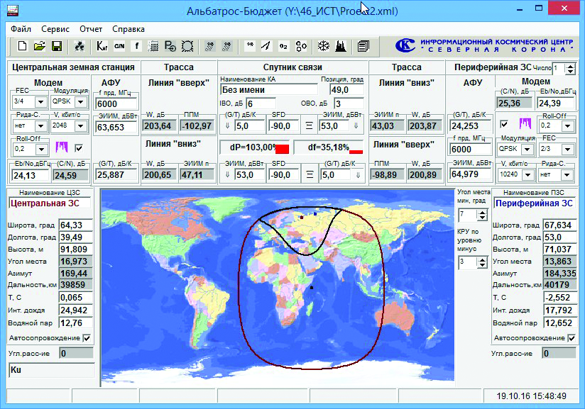Screen dimensions: 585x409
Task: Click Ξ button in upper satellite row
Action: [x=309, y=126]
